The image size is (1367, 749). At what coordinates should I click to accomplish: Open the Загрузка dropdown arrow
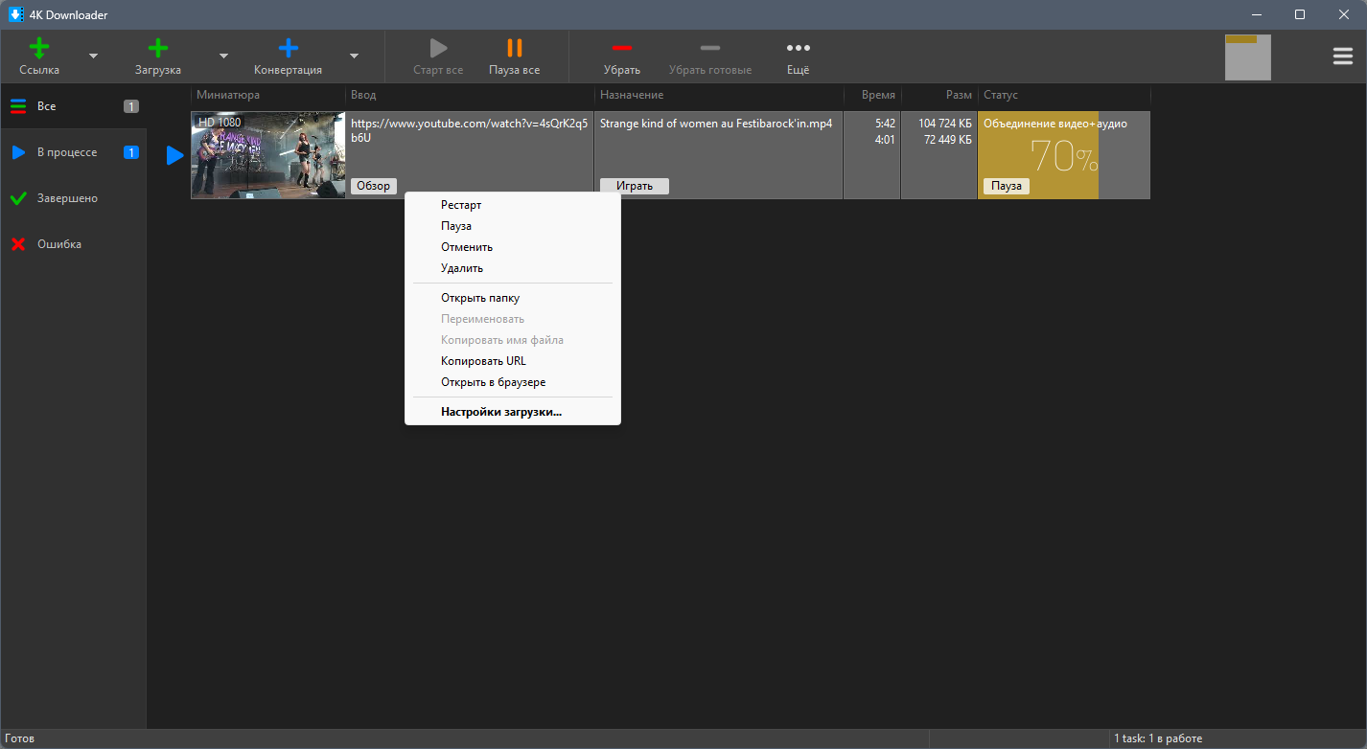point(223,56)
